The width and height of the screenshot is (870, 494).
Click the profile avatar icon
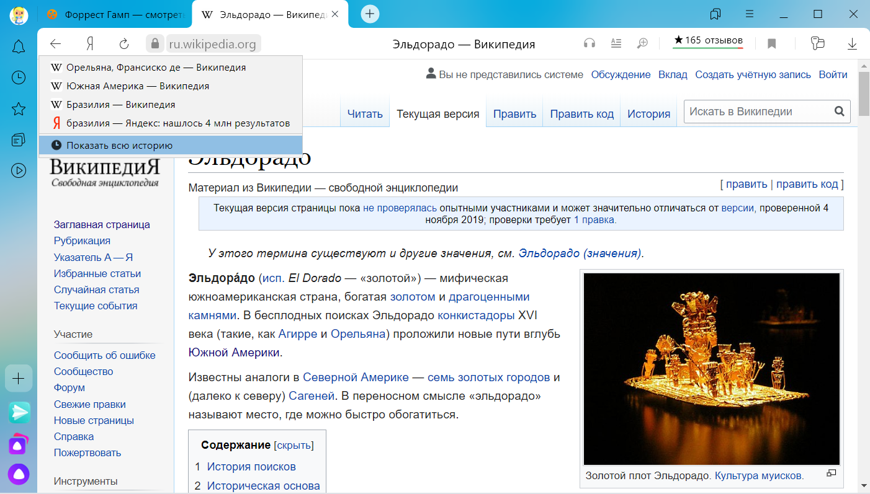[x=19, y=15]
